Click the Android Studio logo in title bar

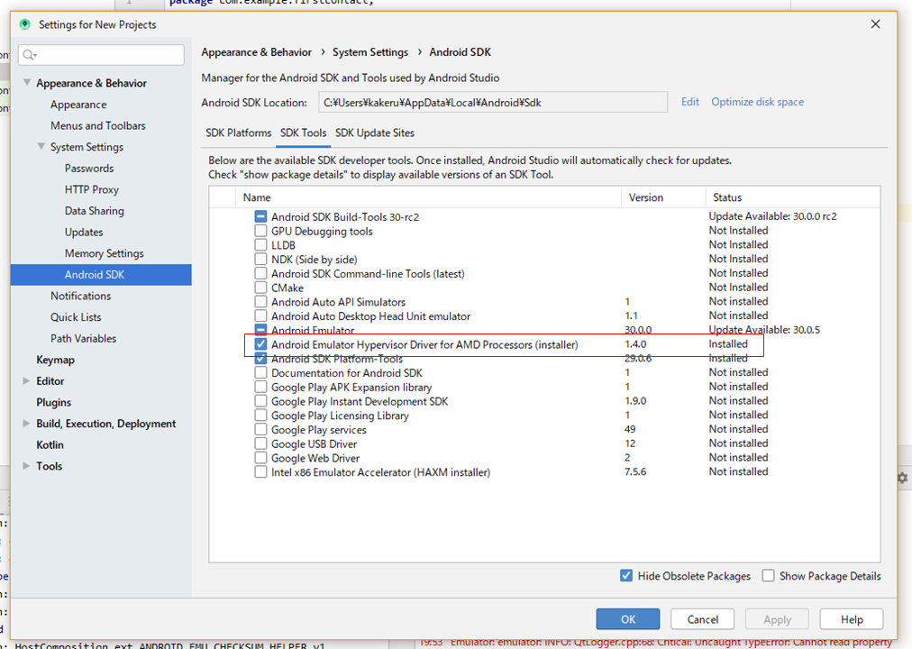(x=24, y=24)
